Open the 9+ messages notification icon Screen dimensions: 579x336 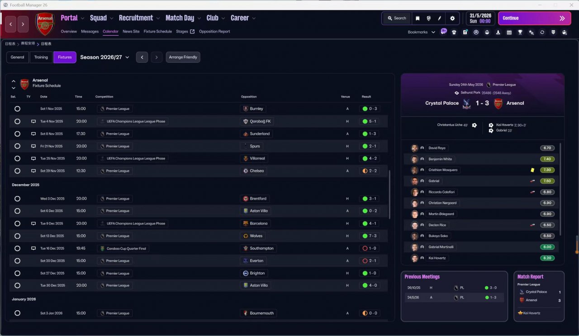point(444,32)
